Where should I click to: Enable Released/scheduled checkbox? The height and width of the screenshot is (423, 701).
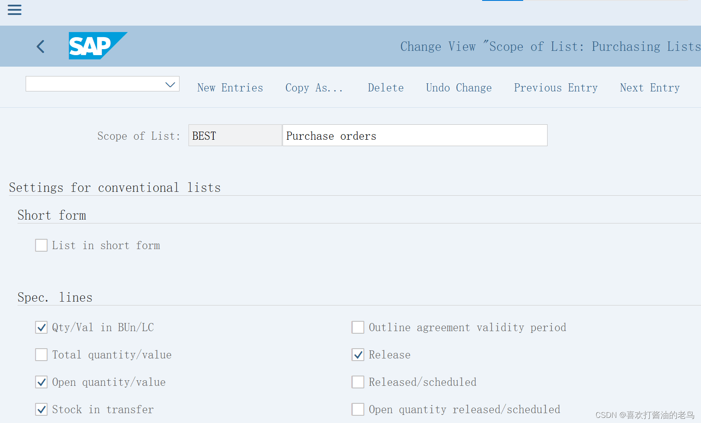coord(358,382)
